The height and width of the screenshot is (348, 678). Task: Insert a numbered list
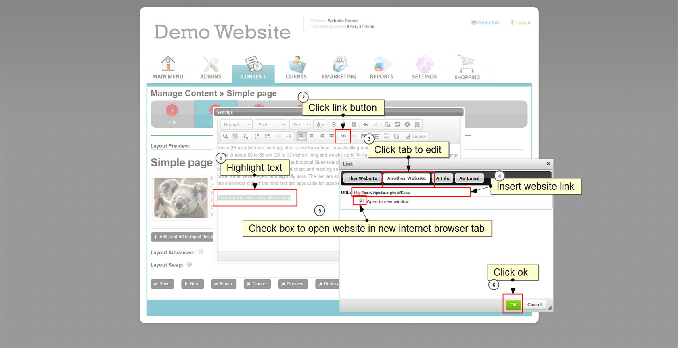click(x=257, y=136)
